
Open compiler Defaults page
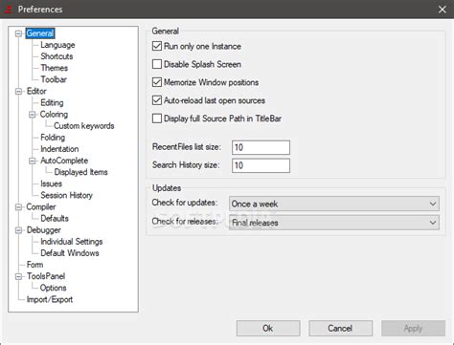pos(55,219)
